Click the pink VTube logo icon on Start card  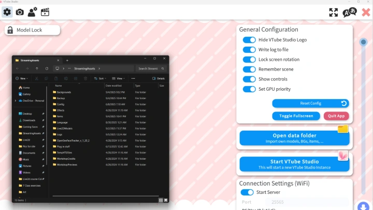tap(343, 156)
